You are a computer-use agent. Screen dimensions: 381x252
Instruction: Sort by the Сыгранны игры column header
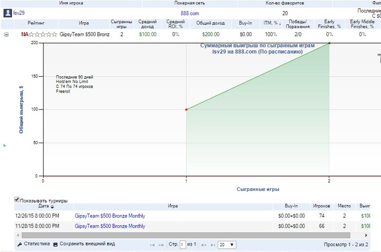(x=121, y=24)
